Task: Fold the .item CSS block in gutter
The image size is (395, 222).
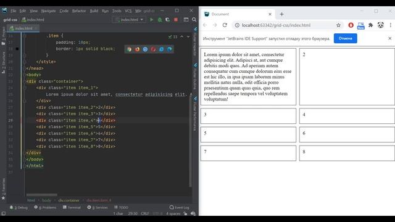Action: click(25, 36)
